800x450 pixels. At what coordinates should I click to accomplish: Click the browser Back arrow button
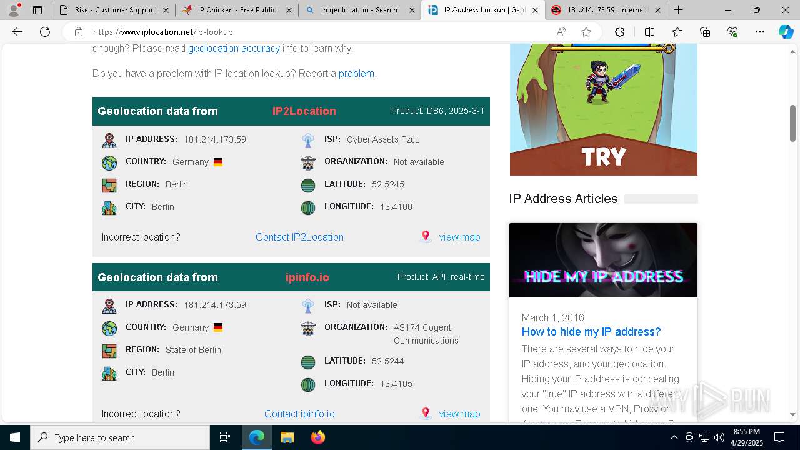17,32
